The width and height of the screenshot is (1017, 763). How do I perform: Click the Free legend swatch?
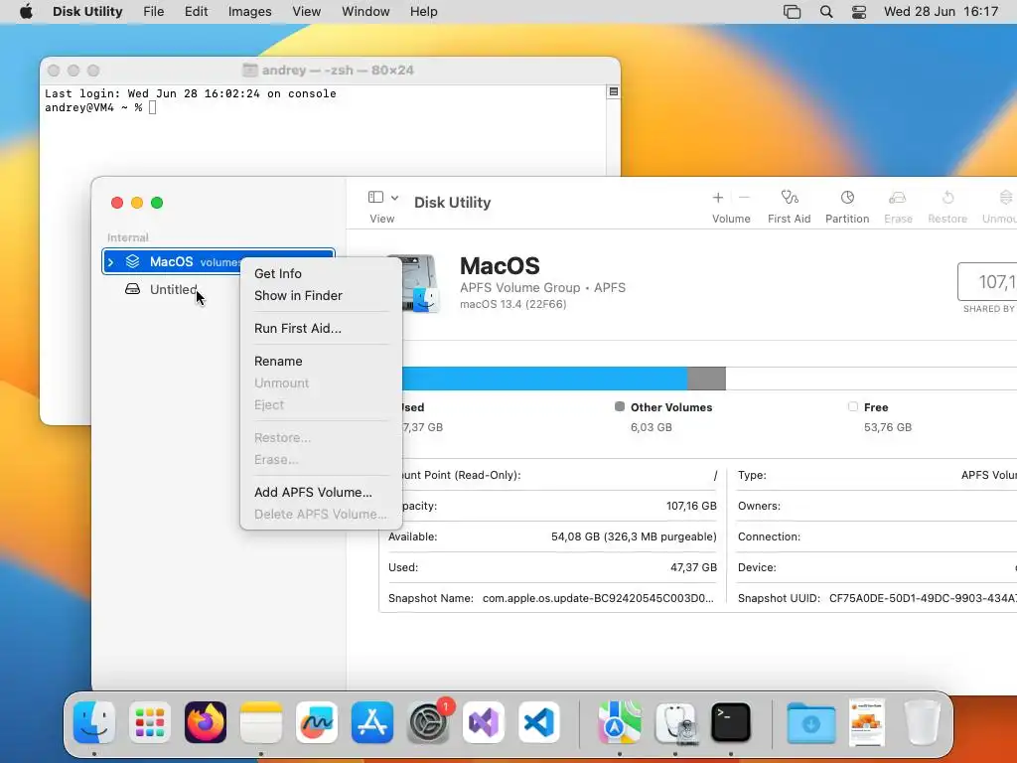(x=853, y=406)
